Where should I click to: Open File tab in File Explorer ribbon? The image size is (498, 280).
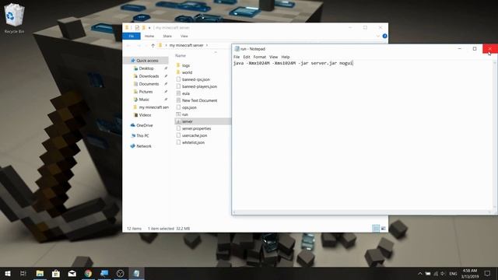pos(132,37)
